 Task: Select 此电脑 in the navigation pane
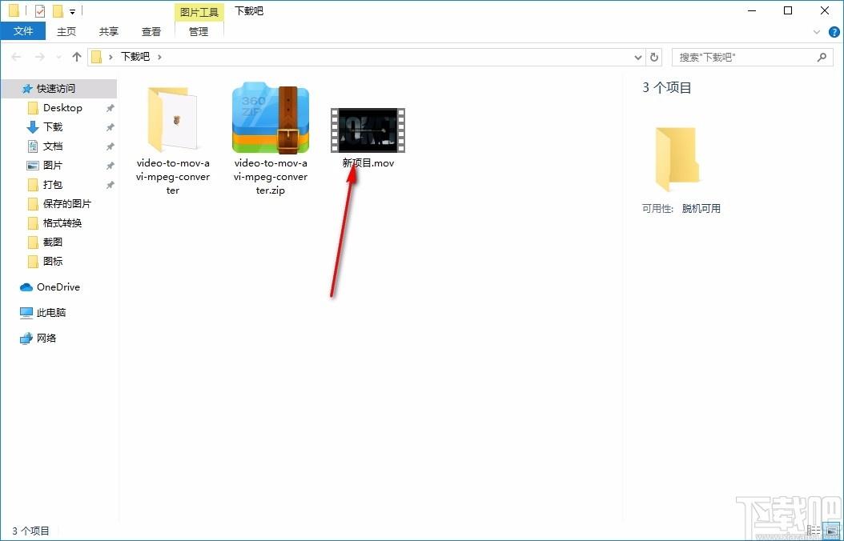click(x=51, y=312)
